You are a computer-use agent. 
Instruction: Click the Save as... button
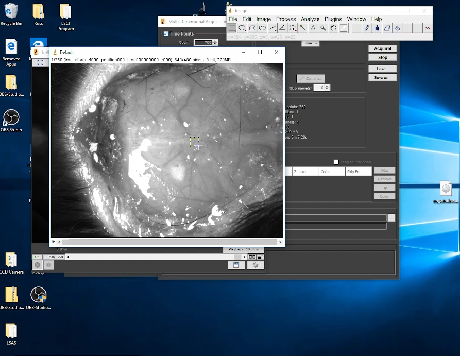(x=382, y=78)
